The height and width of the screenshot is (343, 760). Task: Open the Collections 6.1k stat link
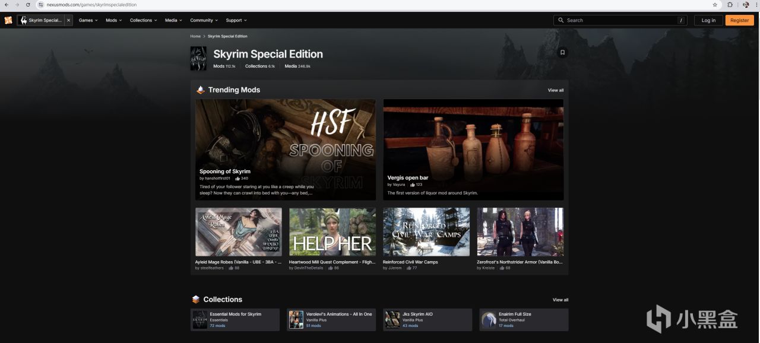point(260,66)
